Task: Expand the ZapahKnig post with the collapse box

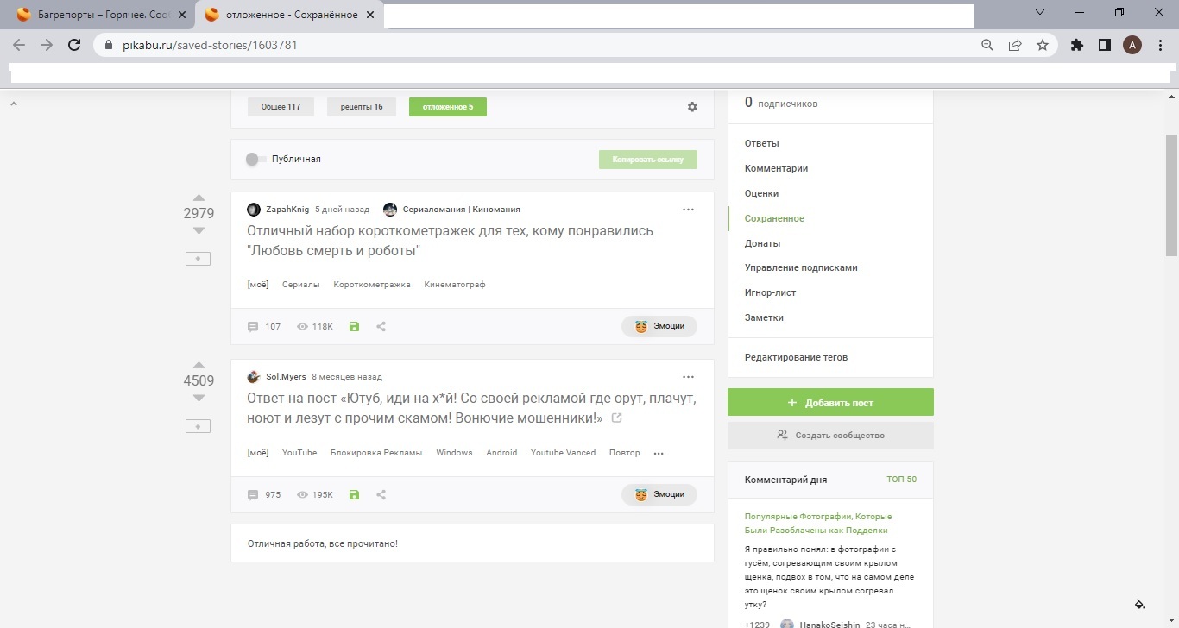Action: [198, 259]
